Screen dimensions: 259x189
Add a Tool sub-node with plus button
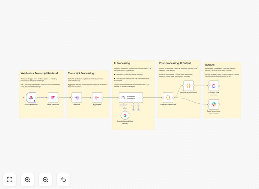138,110
